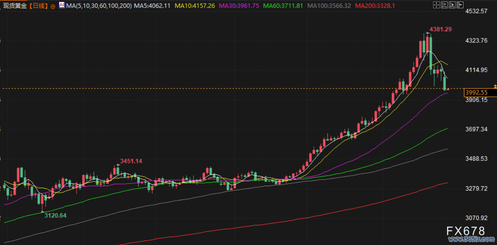Click the 现货黄金 symbol name
Screen dimensions: 497x245
pyautogui.click(x=15, y=6)
